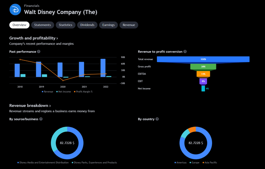Viewport: 265px width, 169px height.
Task: Click the Americas legend item
Action: tap(181, 162)
